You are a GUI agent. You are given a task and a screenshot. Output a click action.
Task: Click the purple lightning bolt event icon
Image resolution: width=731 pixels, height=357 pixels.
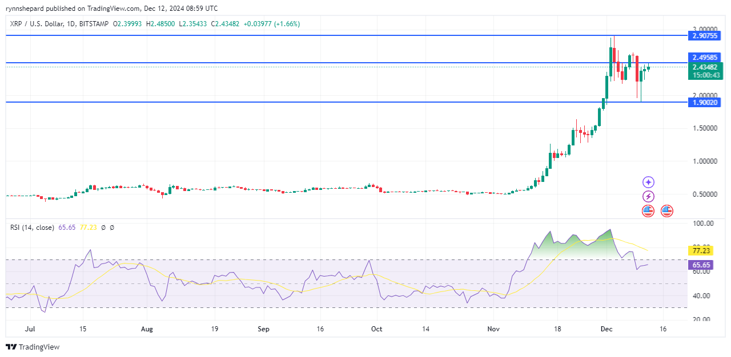[648, 197]
